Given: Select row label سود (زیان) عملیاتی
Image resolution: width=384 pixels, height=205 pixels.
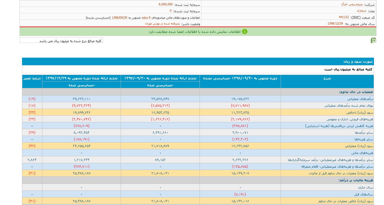Looking at the screenshot, I should 359,146.
